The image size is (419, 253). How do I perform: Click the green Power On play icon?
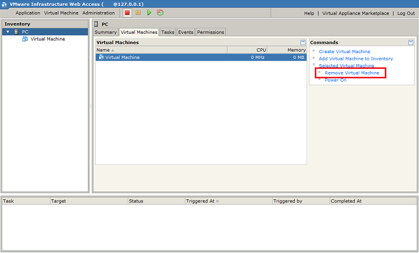149,13
